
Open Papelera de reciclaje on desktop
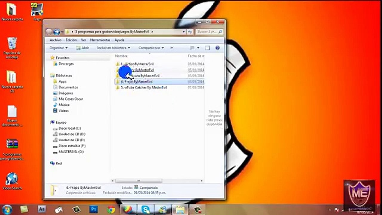click(x=12, y=48)
